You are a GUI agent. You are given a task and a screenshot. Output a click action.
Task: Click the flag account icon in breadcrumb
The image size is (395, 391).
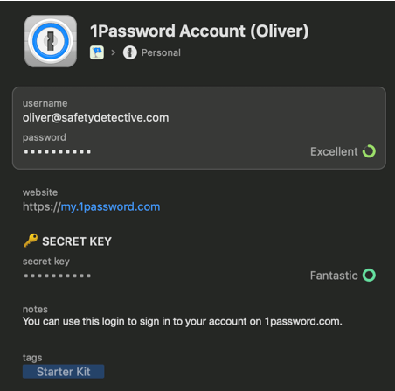97,52
